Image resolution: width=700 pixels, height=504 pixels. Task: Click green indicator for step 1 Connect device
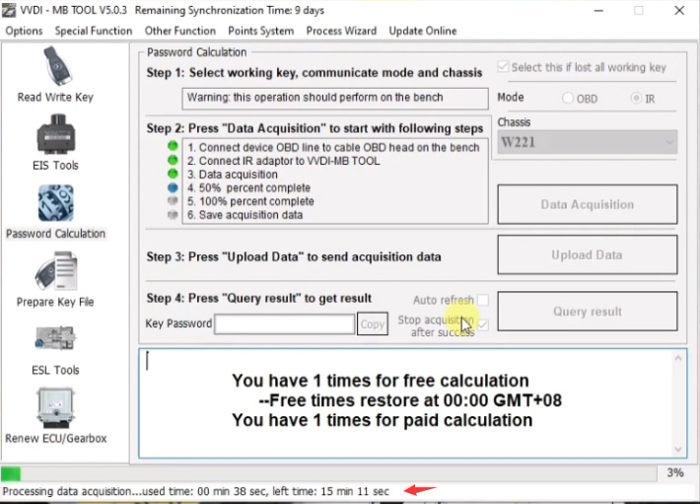point(173,146)
